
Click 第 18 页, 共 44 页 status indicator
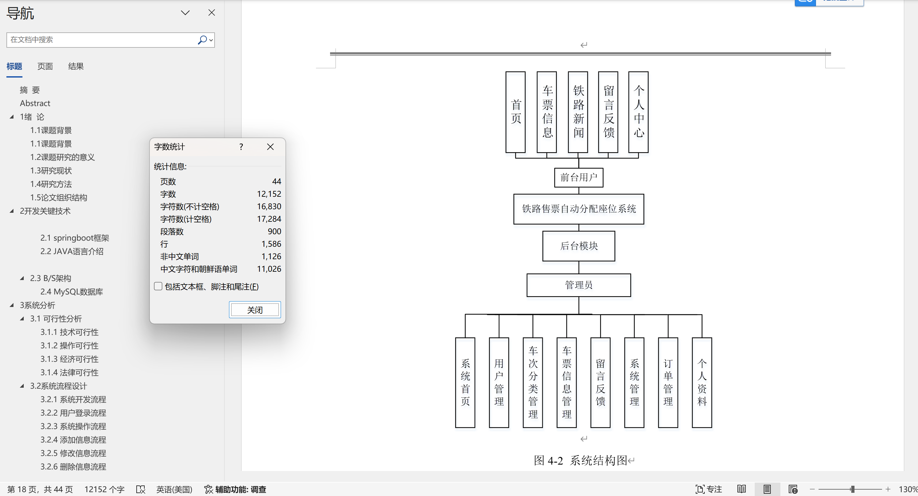click(40, 490)
